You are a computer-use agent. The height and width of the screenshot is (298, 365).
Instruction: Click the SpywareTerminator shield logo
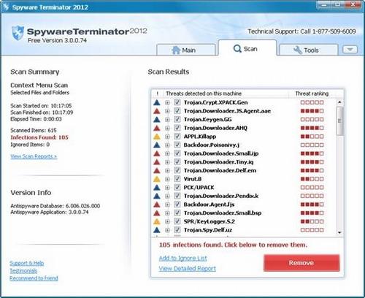pyautogui.click(x=18, y=33)
